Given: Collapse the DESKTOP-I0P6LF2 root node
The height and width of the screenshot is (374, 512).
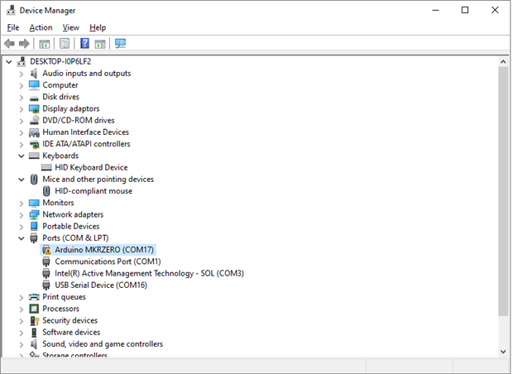Looking at the screenshot, I should coord(9,62).
